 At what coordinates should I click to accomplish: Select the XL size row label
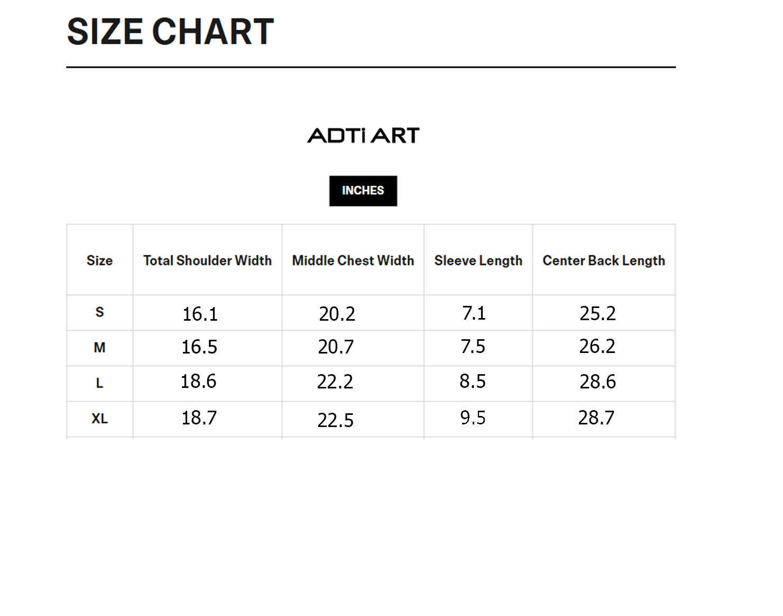tap(99, 419)
